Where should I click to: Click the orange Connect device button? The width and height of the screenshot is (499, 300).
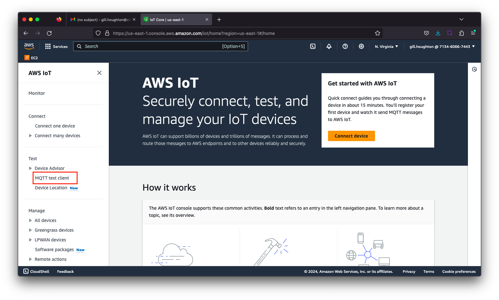pos(351,136)
